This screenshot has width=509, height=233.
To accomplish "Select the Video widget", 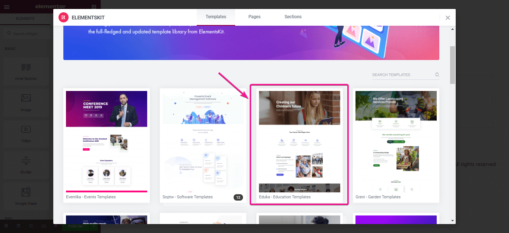I will (26, 134).
